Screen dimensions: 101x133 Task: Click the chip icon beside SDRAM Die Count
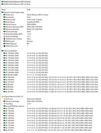click(4, 46)
